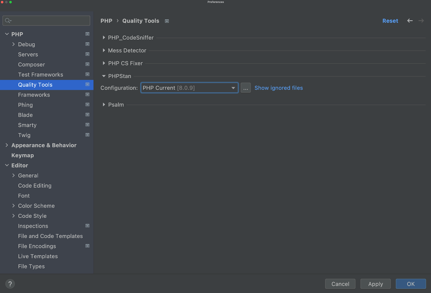
Task: Focus the settings search field
Action: click(x=46, y=20)
